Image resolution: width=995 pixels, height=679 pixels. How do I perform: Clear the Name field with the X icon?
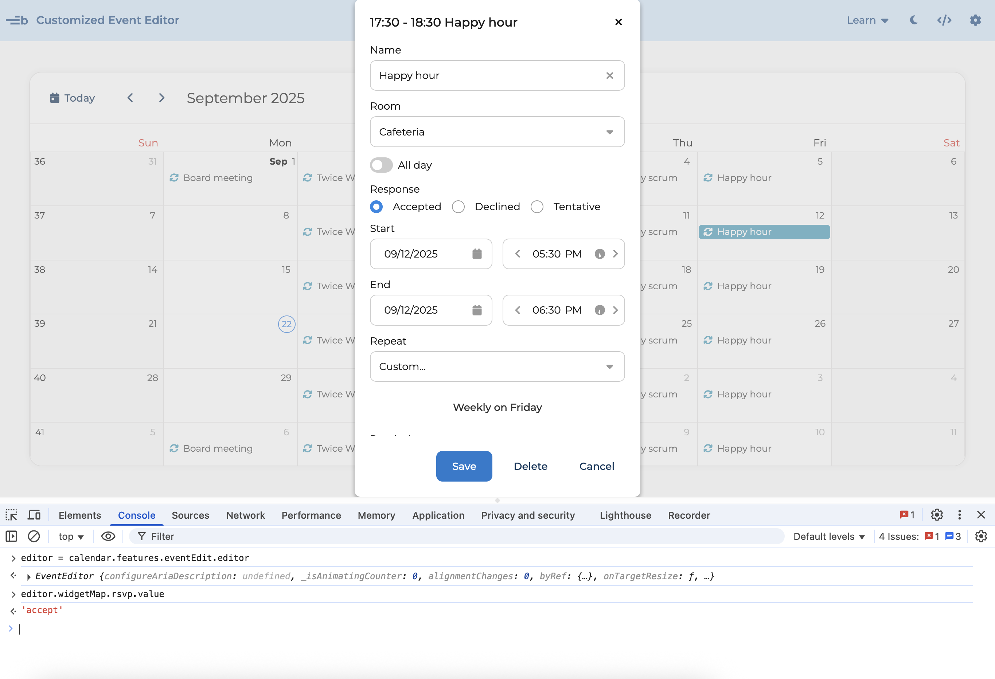tap(609, 75)
